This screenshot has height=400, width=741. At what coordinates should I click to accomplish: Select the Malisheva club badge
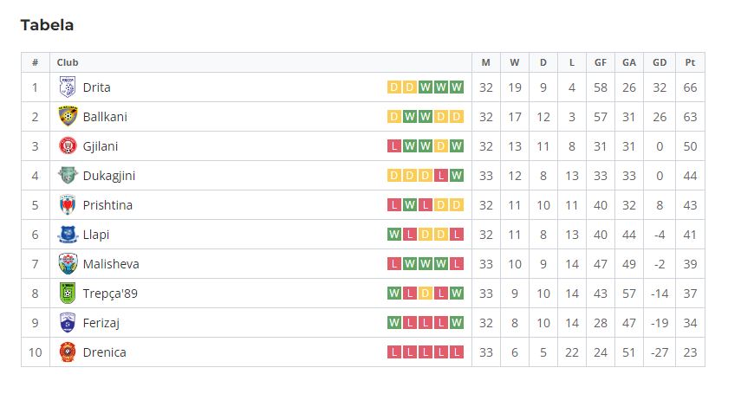68,263
